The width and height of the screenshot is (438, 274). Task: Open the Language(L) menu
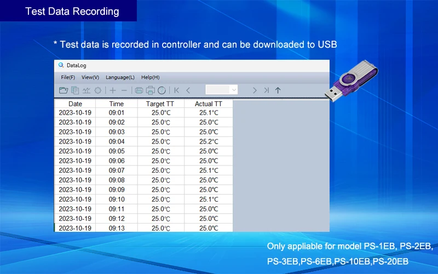pos(120,77)
